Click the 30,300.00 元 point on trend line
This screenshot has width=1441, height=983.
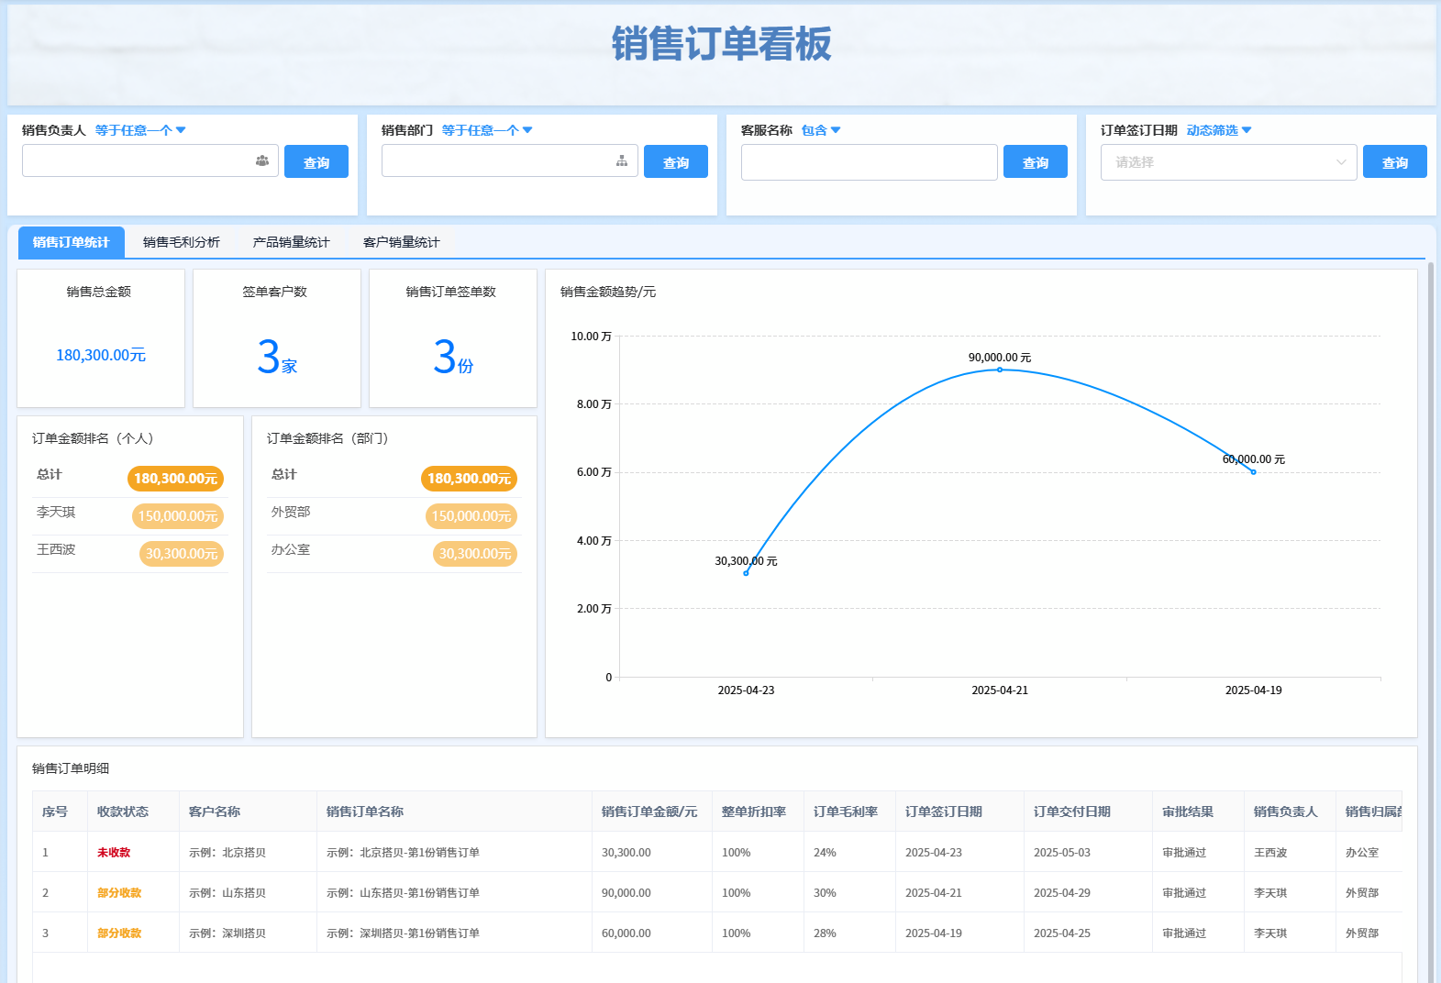(746, 573)
